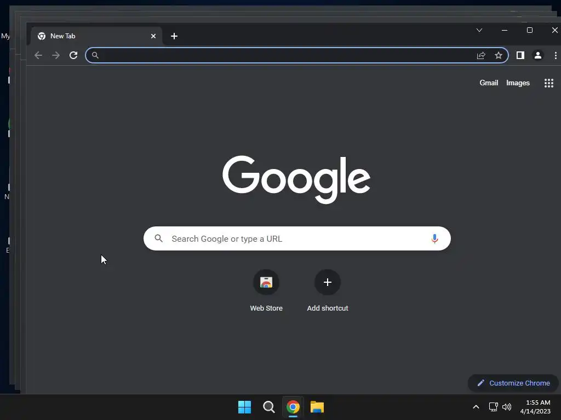The width and height of the screenshot is (561, 420).
Task: Open volume control in system tray
Action: (507, 407)
